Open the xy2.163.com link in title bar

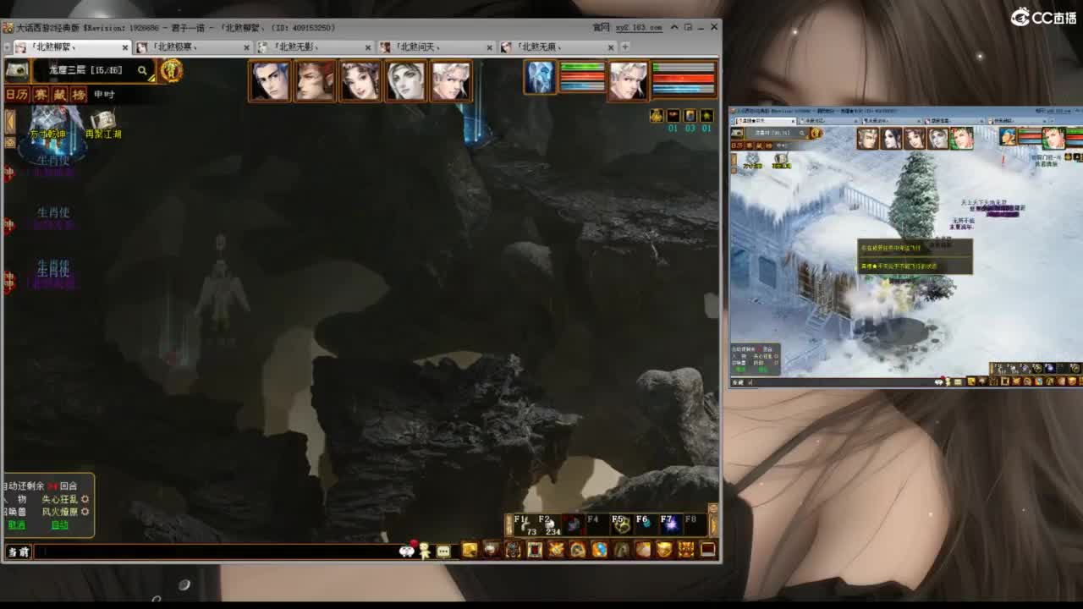[640, 27]
